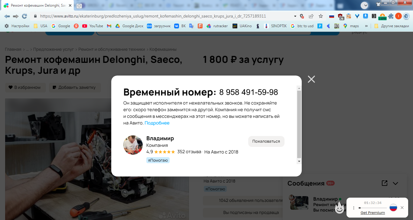The width and height of the screenshot is (413, 220).
Task: Open the ВК bookmark
Action: (x=180, y=26)
